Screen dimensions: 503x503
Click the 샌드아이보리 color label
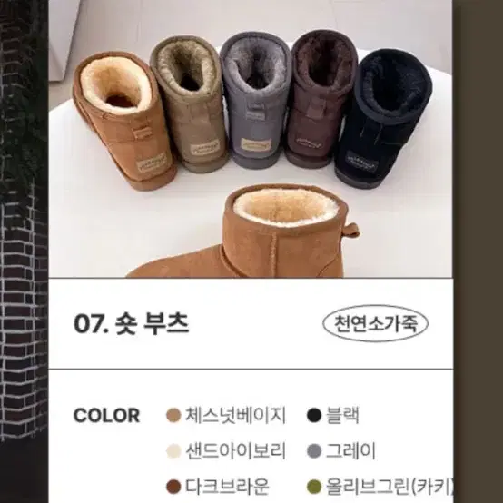tap(235, 451)
